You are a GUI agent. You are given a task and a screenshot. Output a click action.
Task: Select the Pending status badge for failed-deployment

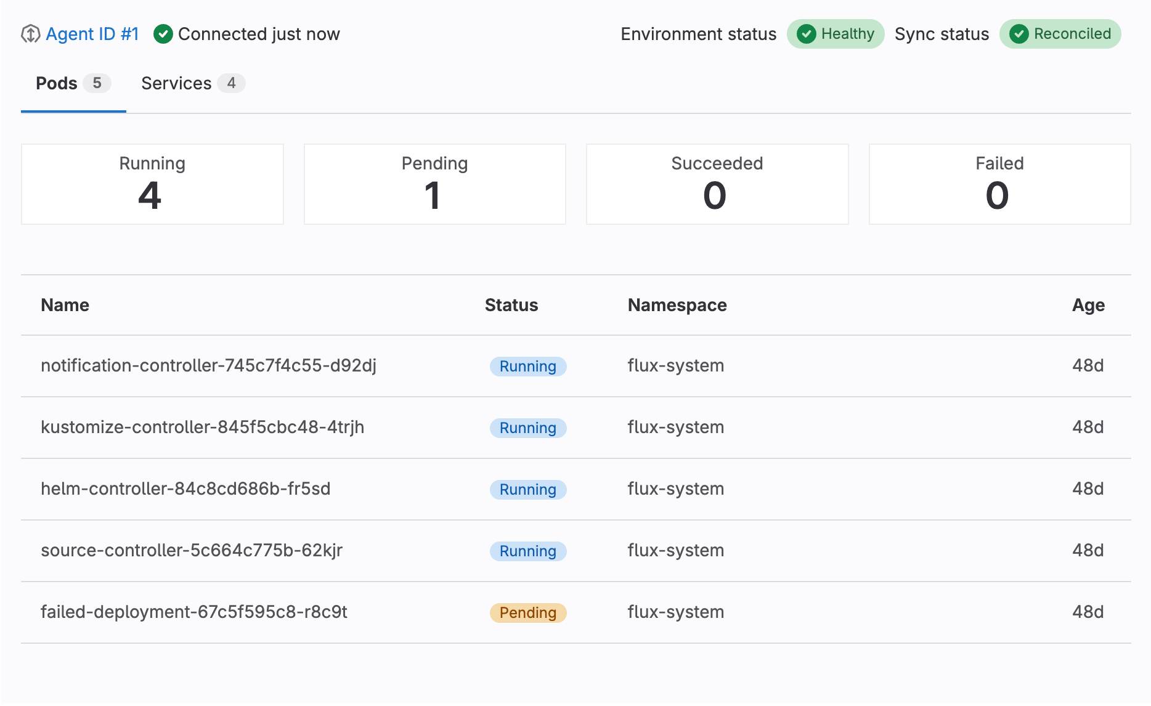[528, 612]
